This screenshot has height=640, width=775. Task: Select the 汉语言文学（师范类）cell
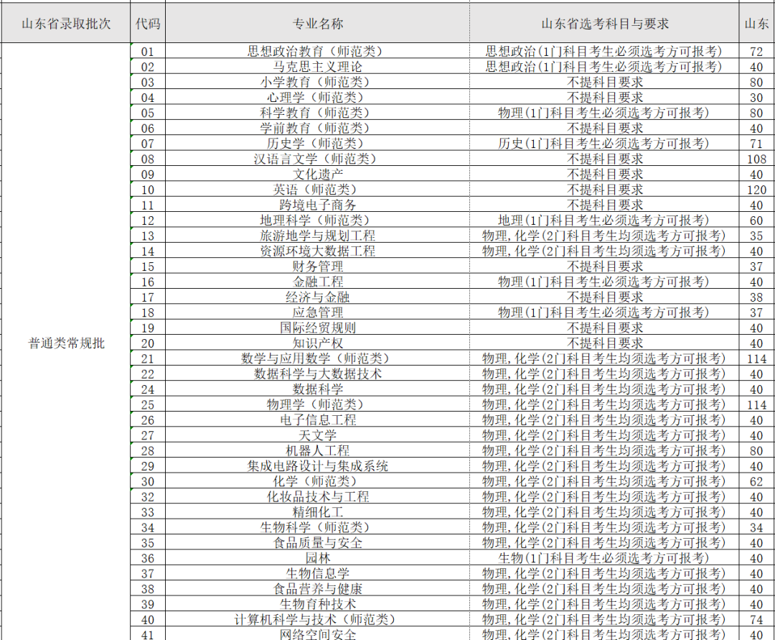point(317,158)
